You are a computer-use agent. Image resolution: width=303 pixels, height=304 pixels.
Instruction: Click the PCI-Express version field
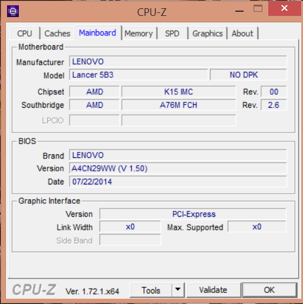193,214
